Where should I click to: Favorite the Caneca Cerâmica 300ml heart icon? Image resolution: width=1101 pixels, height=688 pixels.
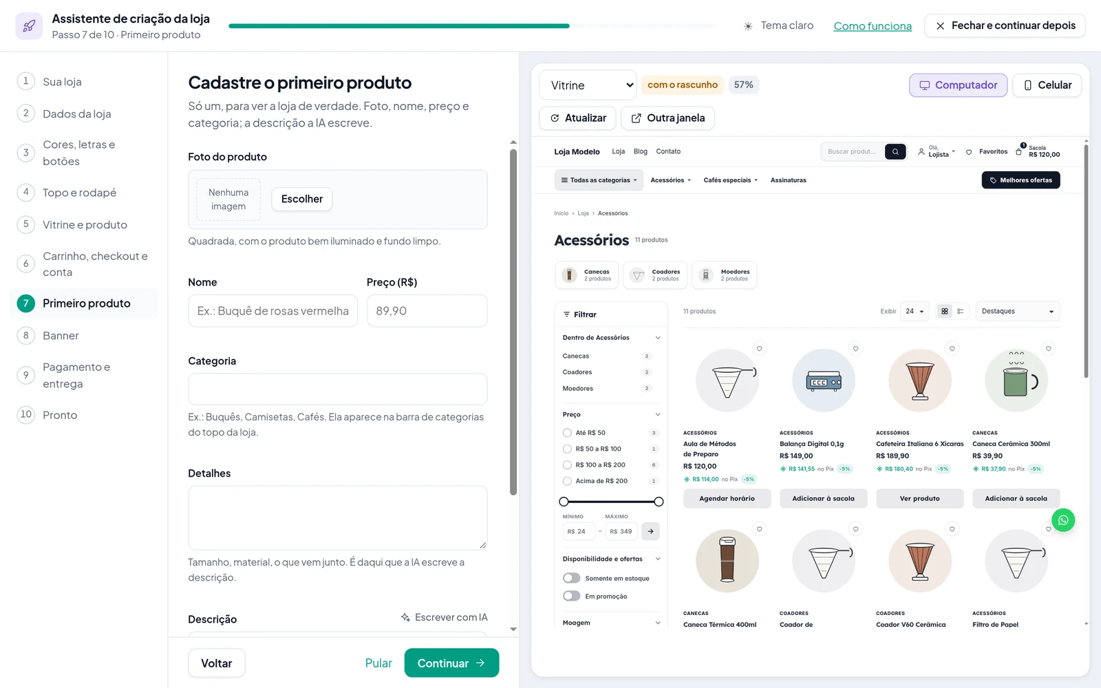pyautogui.click(x=1049, y=349)
